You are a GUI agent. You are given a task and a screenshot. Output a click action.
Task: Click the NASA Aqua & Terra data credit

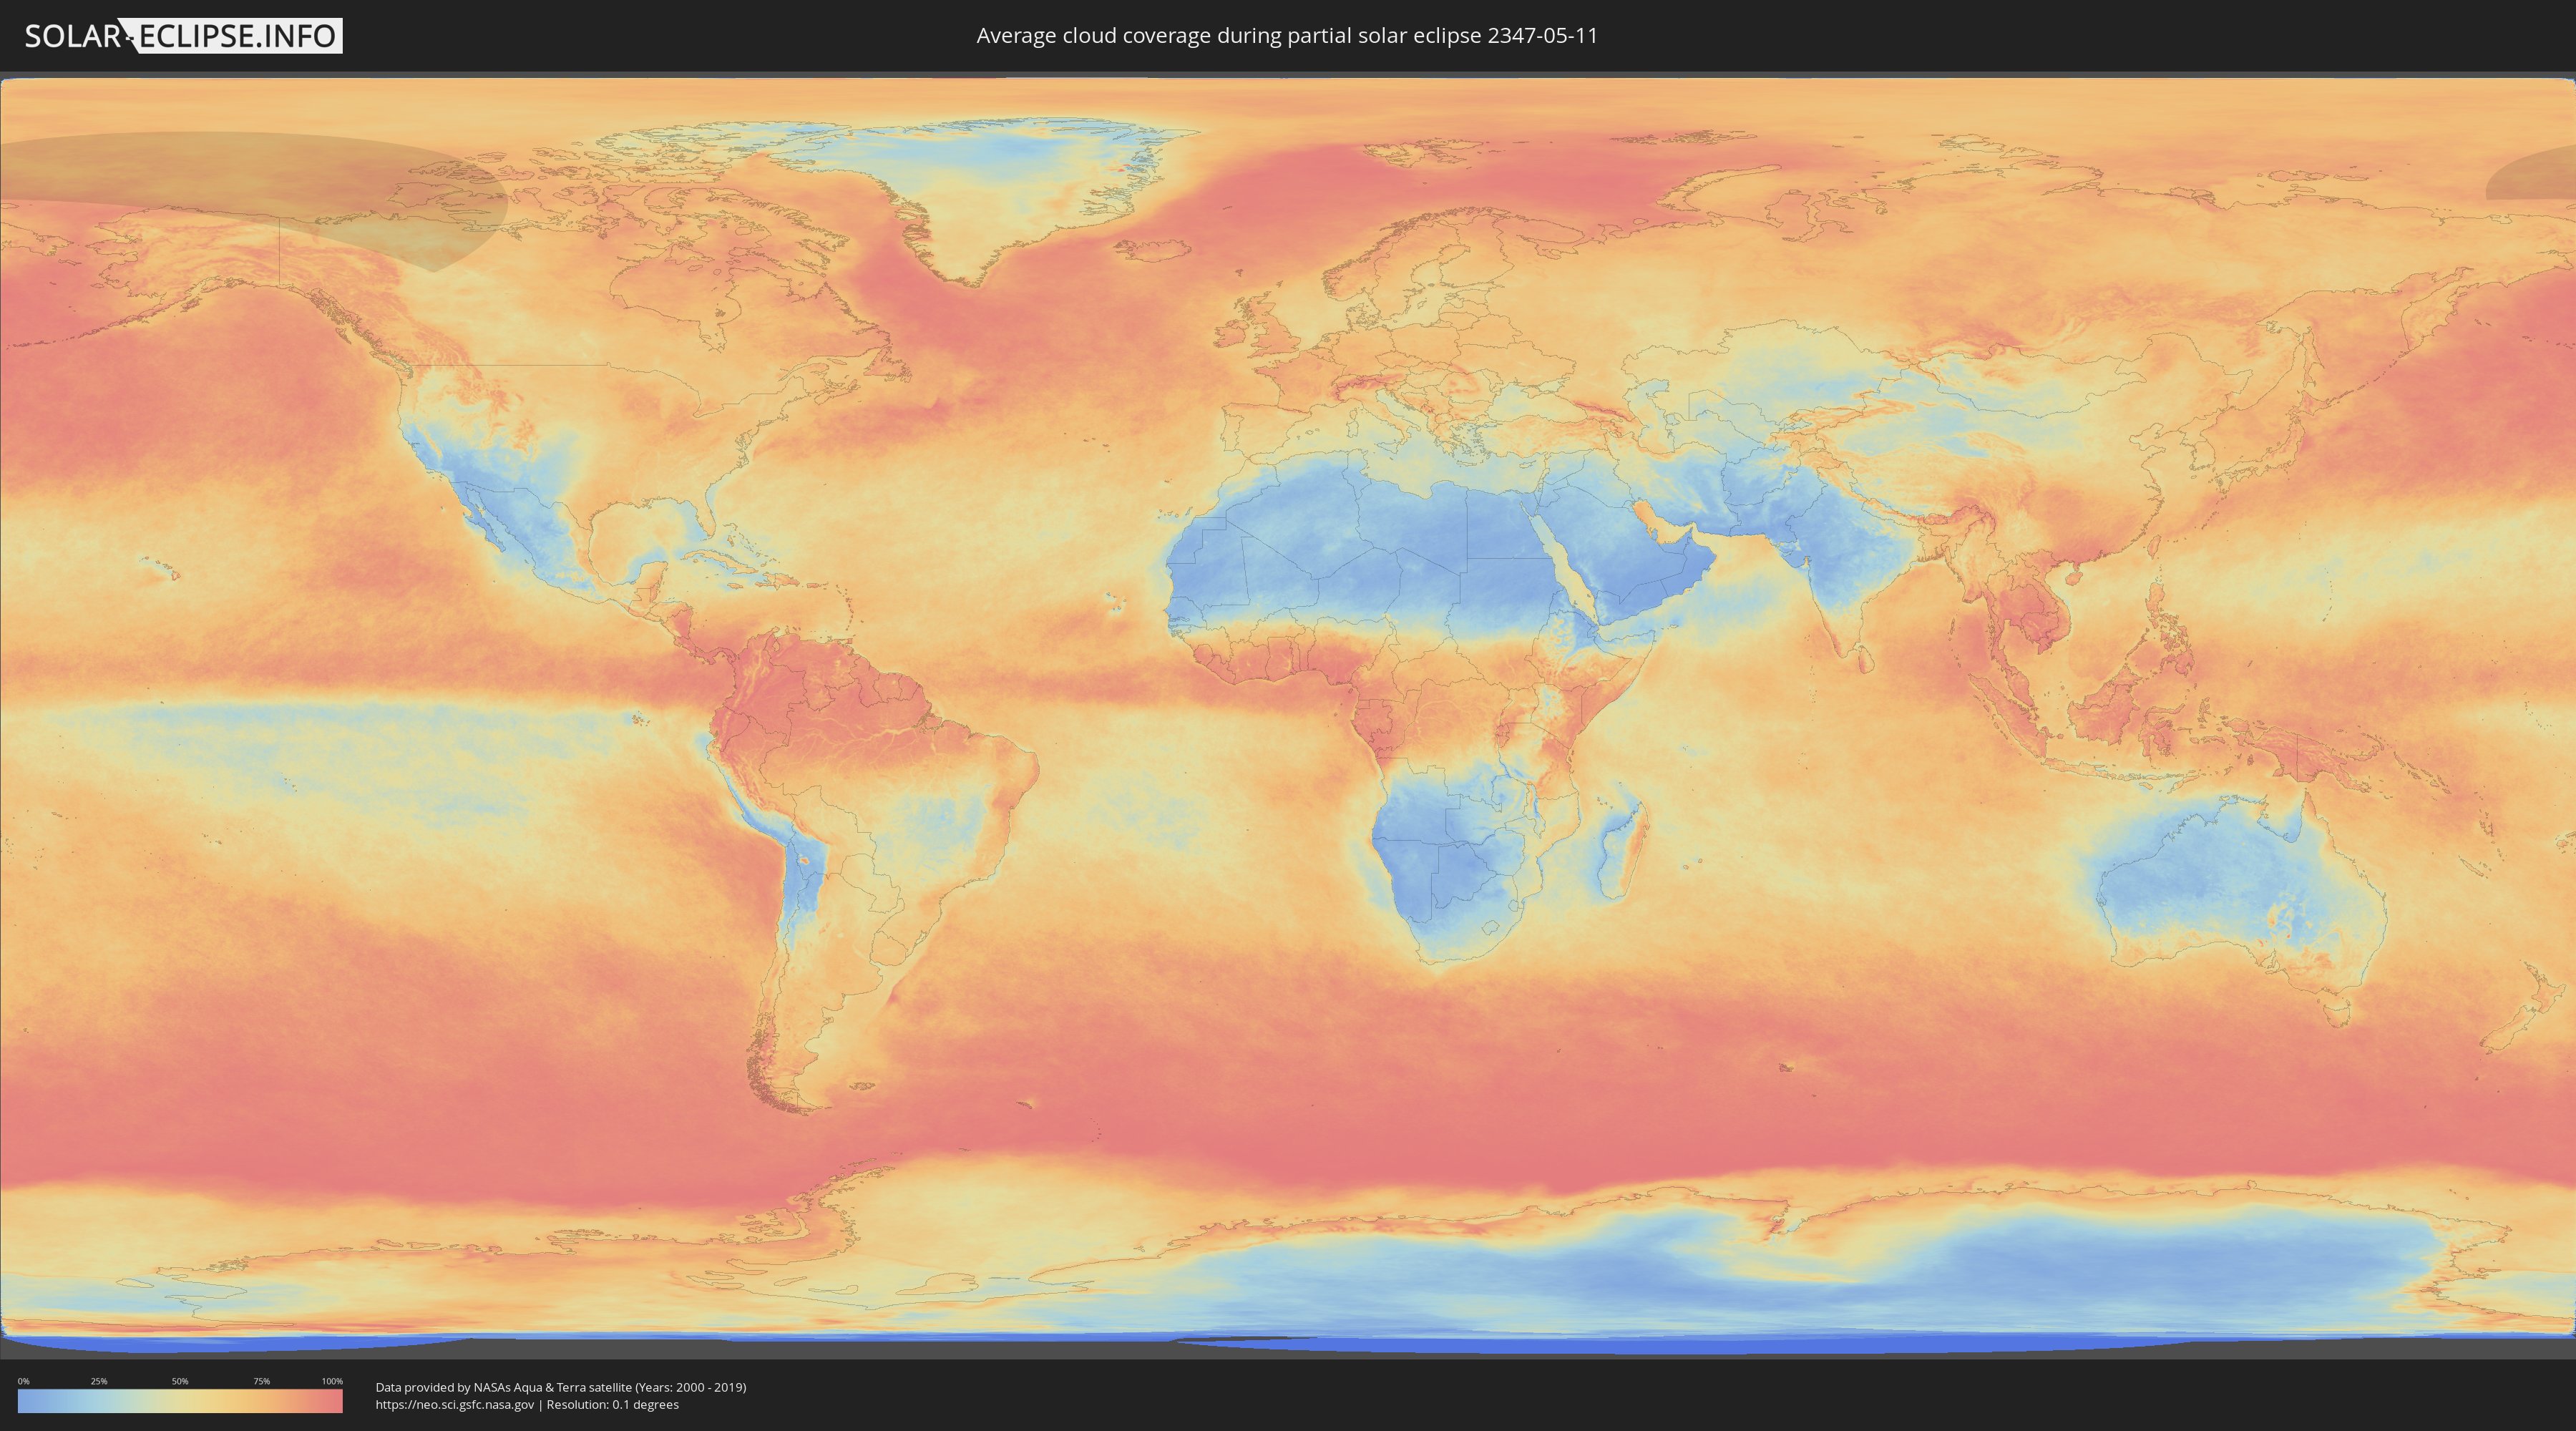[x=560, y=1387]
